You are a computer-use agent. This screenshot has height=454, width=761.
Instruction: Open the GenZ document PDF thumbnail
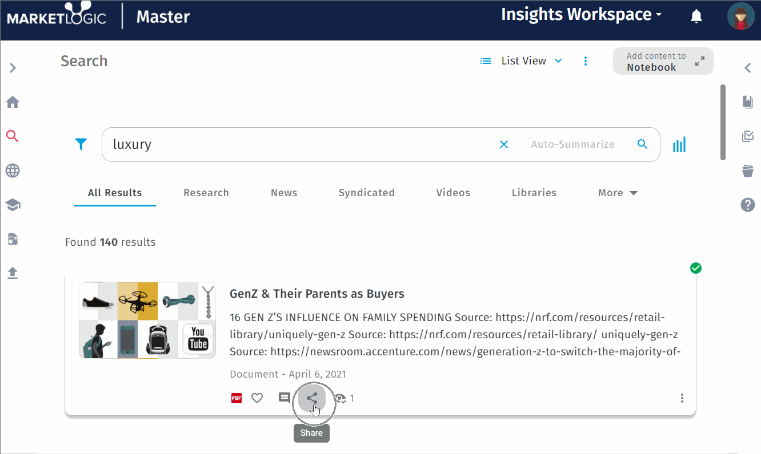tap(147, 320)
